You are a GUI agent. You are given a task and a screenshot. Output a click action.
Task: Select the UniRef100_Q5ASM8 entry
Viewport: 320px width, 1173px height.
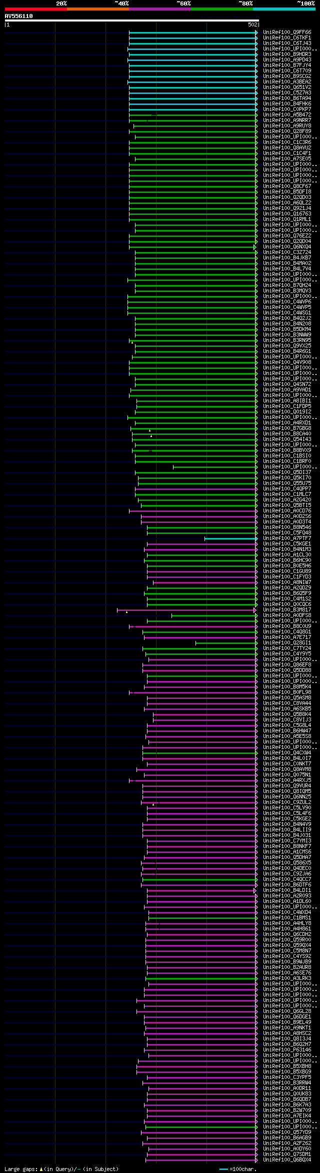click(287, 698)
